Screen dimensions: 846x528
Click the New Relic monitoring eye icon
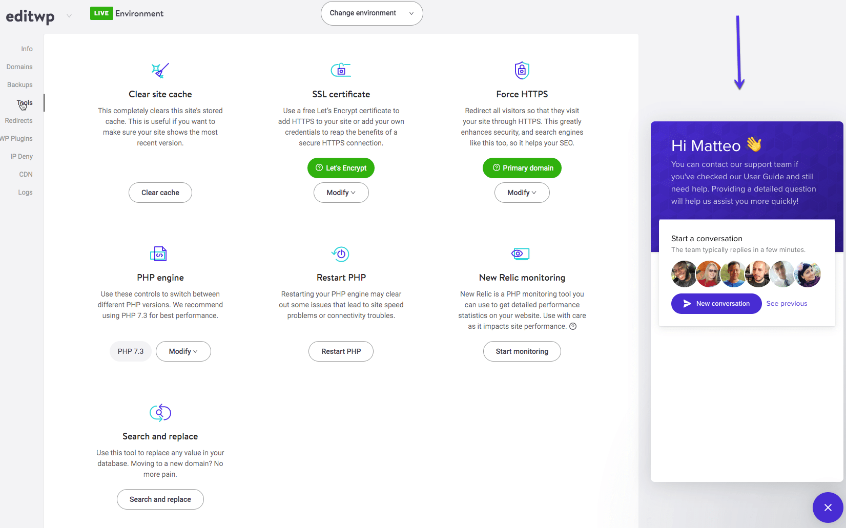click(521, 254)
